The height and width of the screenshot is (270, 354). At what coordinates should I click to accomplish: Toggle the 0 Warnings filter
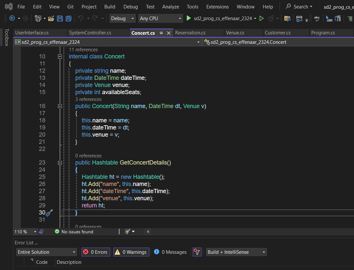(131, 252)
